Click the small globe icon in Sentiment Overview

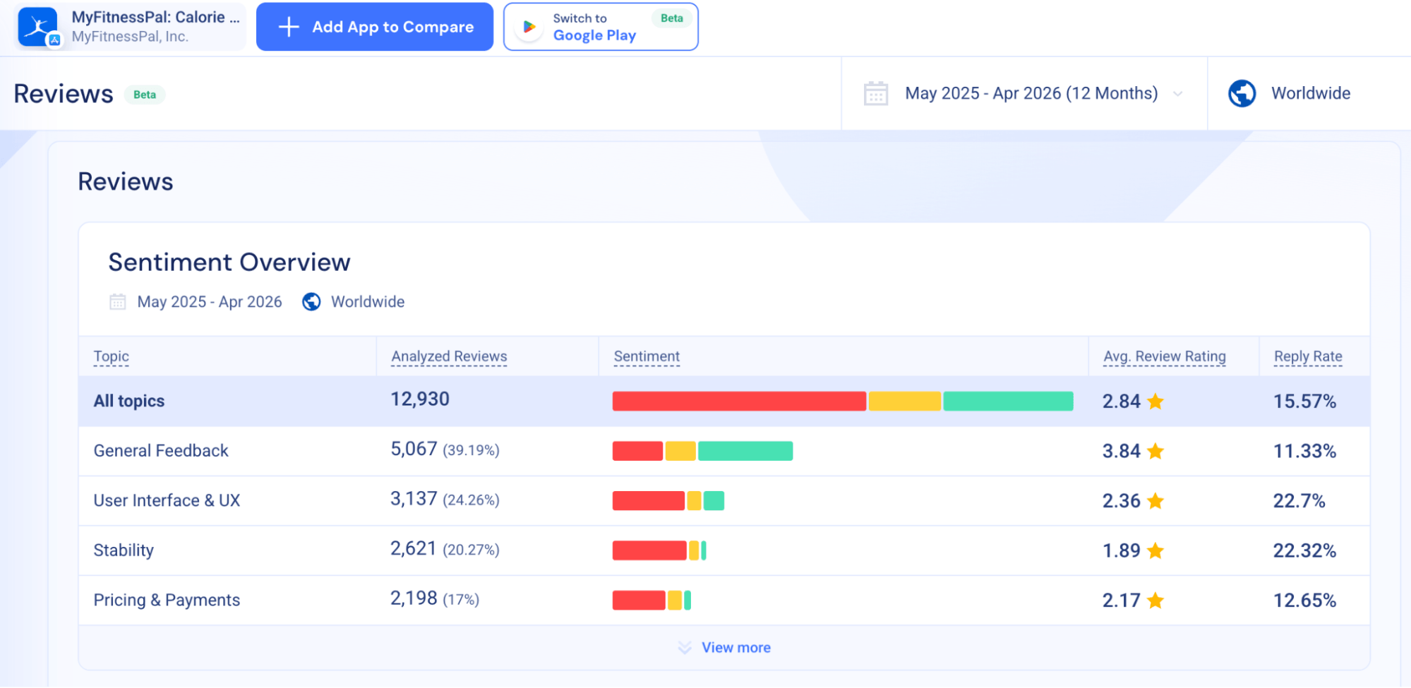(x=311, y=302)
